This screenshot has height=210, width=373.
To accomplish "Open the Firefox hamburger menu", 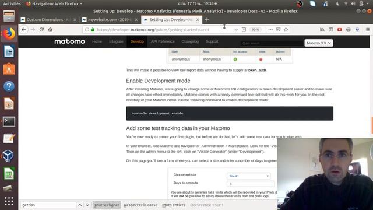I will pos(368,30).
